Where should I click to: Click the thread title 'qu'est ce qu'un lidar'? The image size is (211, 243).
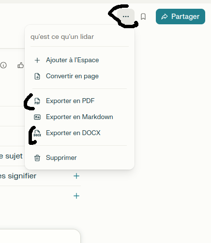(62, 37)
